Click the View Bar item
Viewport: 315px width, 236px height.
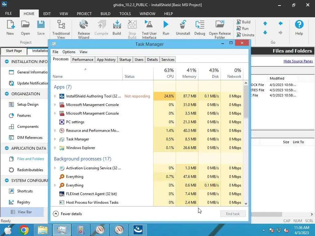click(22, 212)
